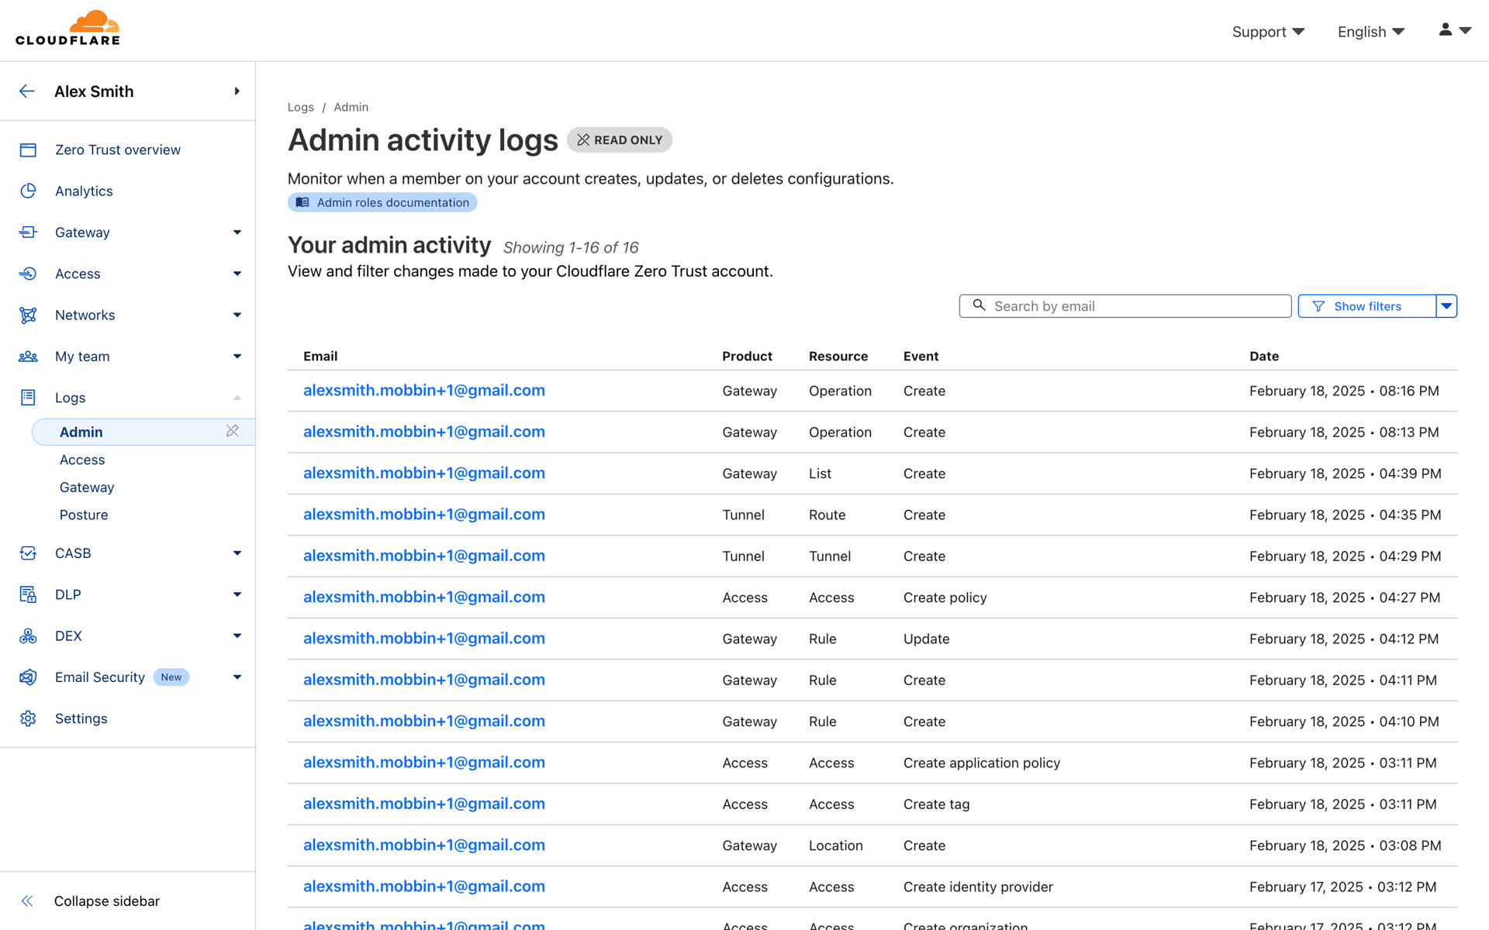Expand the DEX section arrow
Viewport: 1489px width, 930px height.
tap(237, 635)
